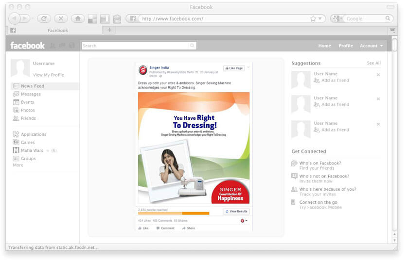This screenshot has width=407, height=260.
Task: Click the Username link
Action: pos(44,64)
